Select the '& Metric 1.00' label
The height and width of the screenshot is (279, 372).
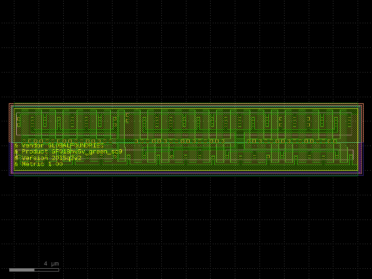pyautogui.click(x=39, y=164)
